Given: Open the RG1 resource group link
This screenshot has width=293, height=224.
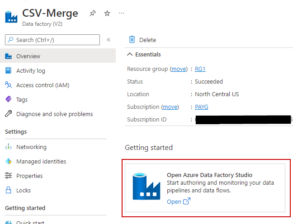Looking at the screenshot, I should pyautogui.click(x=200, y=69).
